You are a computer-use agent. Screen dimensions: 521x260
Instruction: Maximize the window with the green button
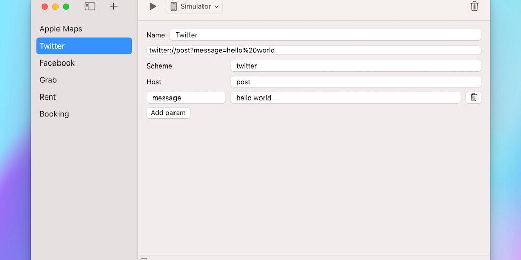[66, 6]
